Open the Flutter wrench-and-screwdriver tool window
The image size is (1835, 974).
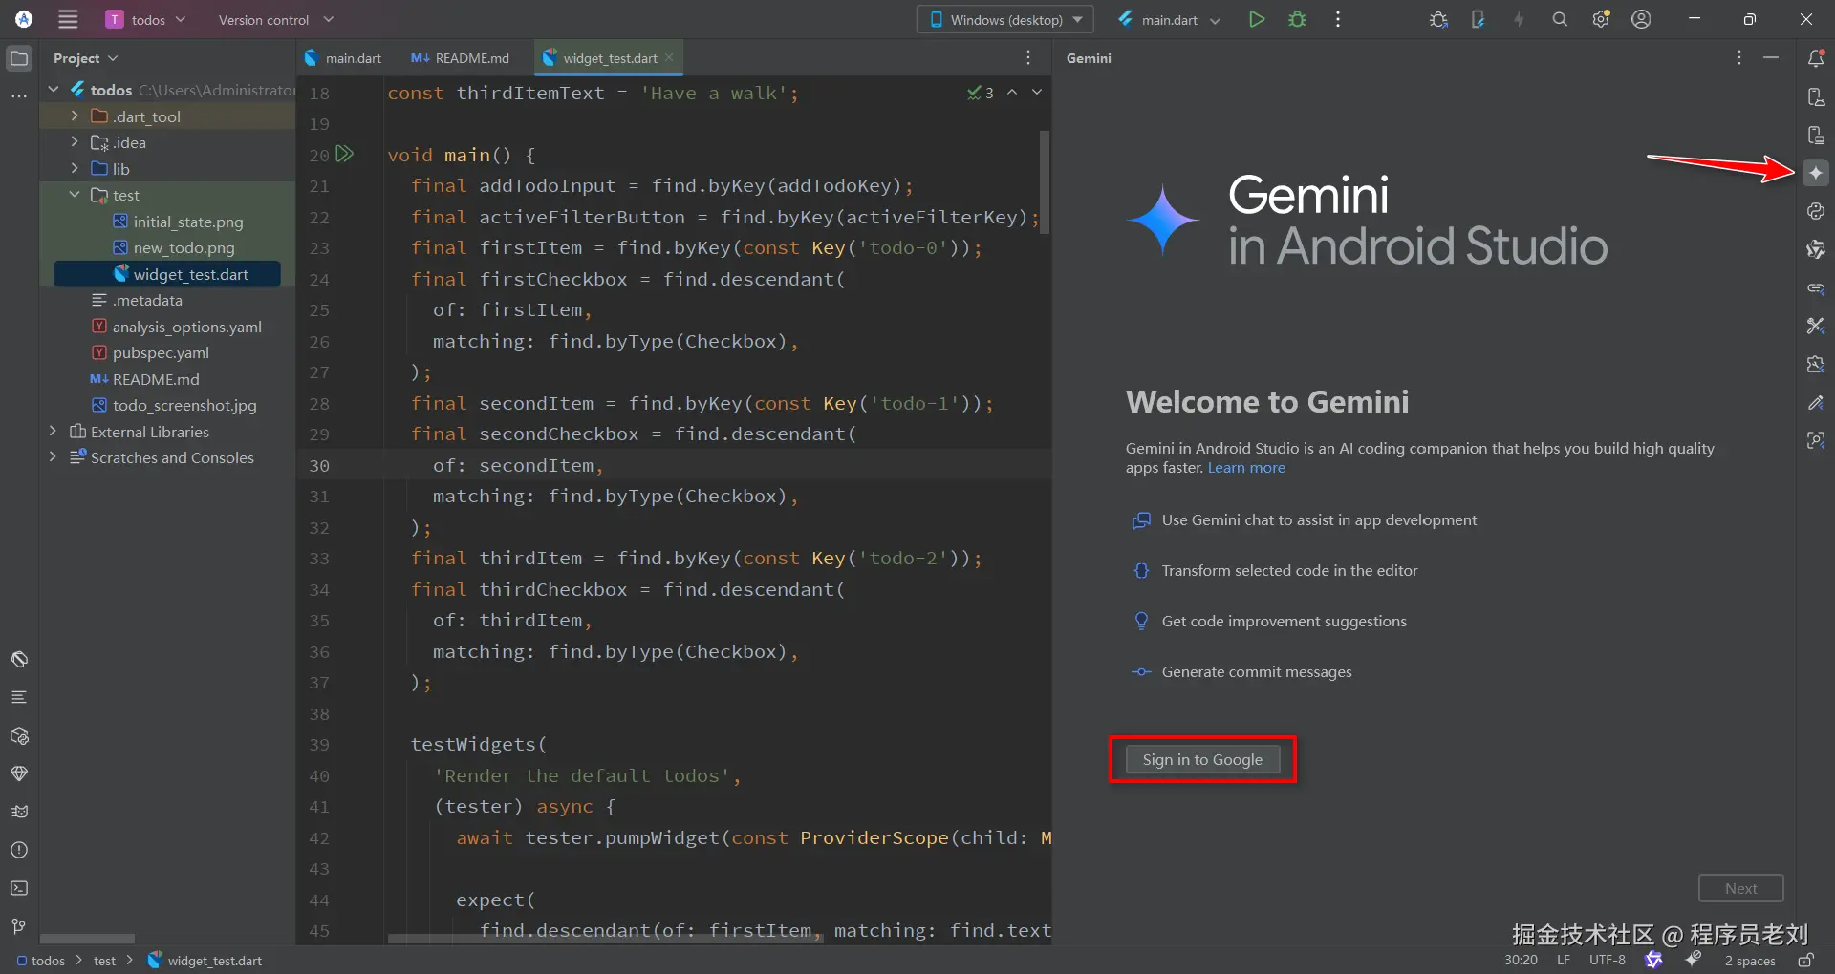[x=1816, y=326]
